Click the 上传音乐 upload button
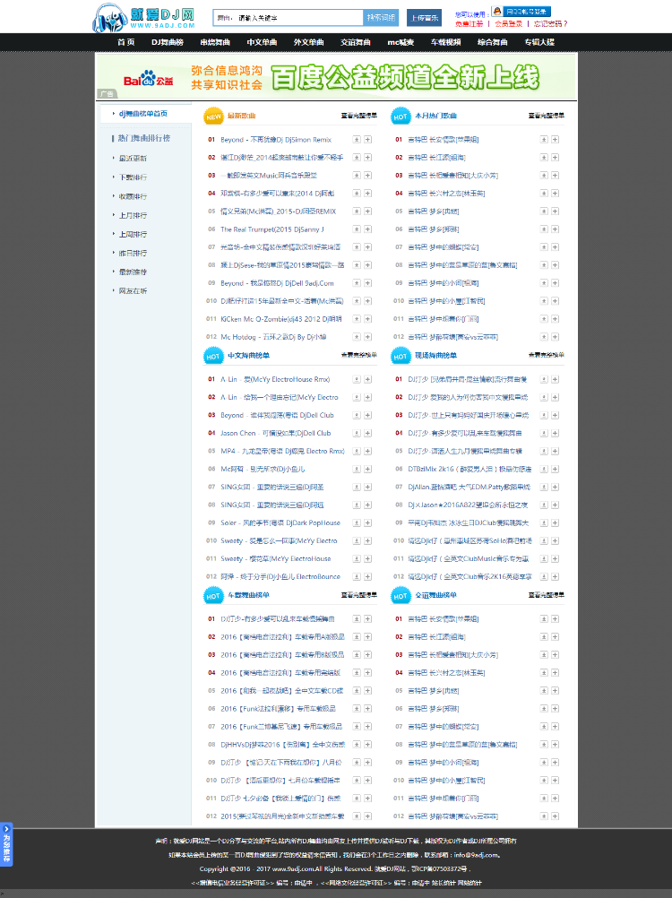672x898 pixels. point(424,18)
